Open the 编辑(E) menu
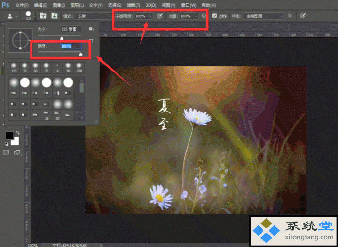 41,5
